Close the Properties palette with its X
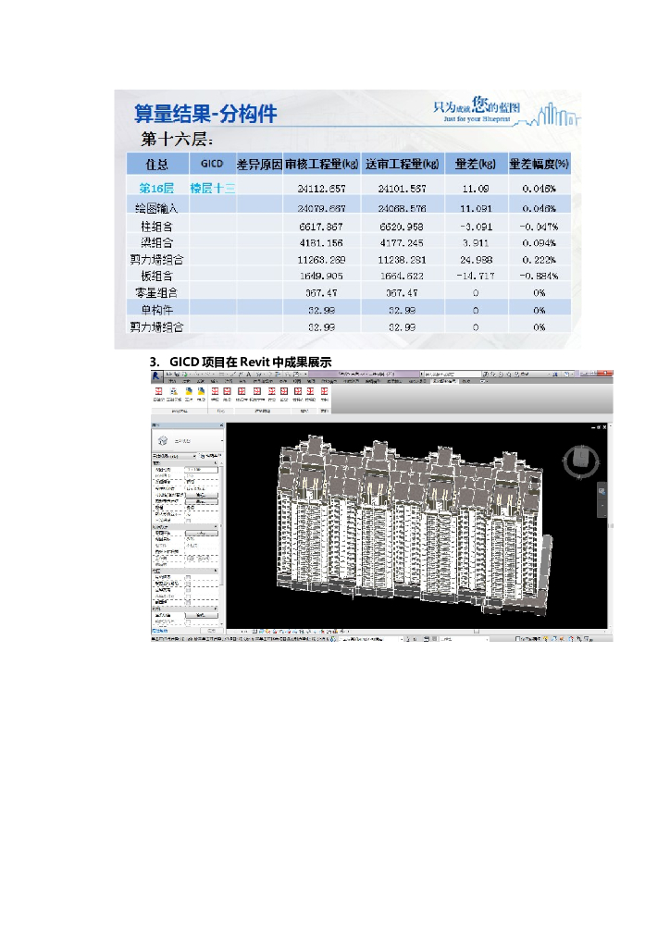The width and height of the screenshot is (670, 947). [x=220, y=425]
